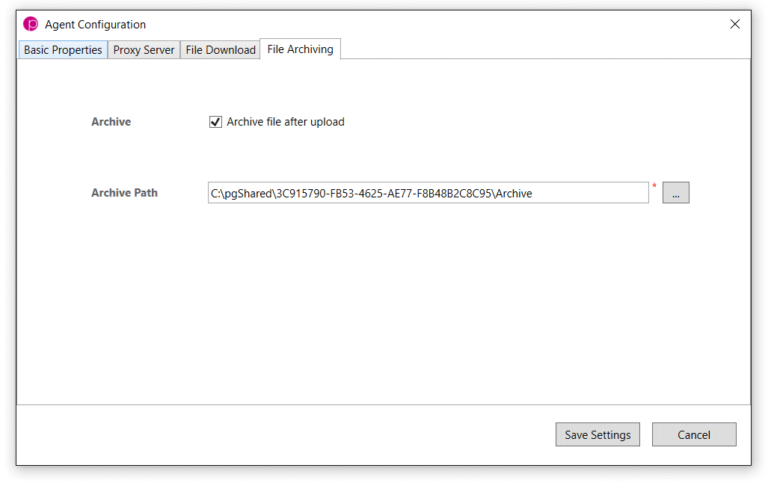Screen dimensions: 774x486
Task: Click the Agent Configuration window title
Action: (95, 25)
